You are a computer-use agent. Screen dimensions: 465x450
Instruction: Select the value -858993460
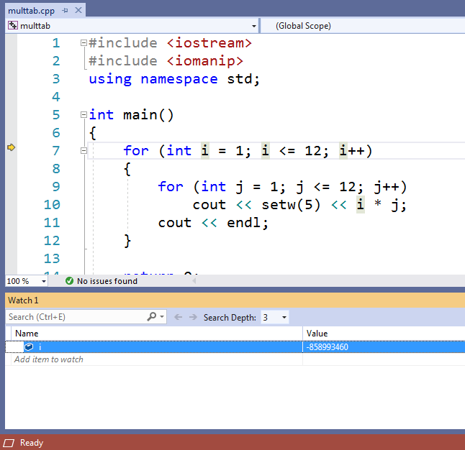327,347
